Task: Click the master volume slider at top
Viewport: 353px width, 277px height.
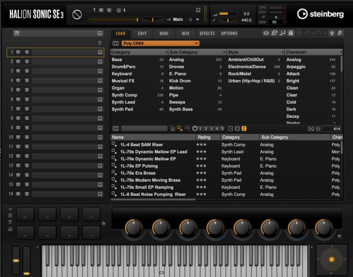Action: pos(228,13)
